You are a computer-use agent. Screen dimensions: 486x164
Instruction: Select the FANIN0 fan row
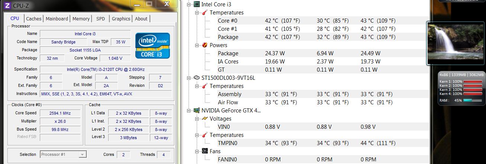pos(323,160)
